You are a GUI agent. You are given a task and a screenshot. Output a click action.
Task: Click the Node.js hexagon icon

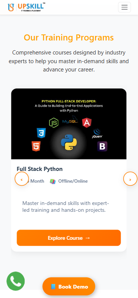[x=54, y=123]
